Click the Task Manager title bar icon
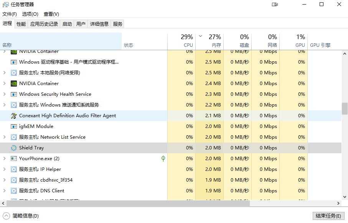 6,4
